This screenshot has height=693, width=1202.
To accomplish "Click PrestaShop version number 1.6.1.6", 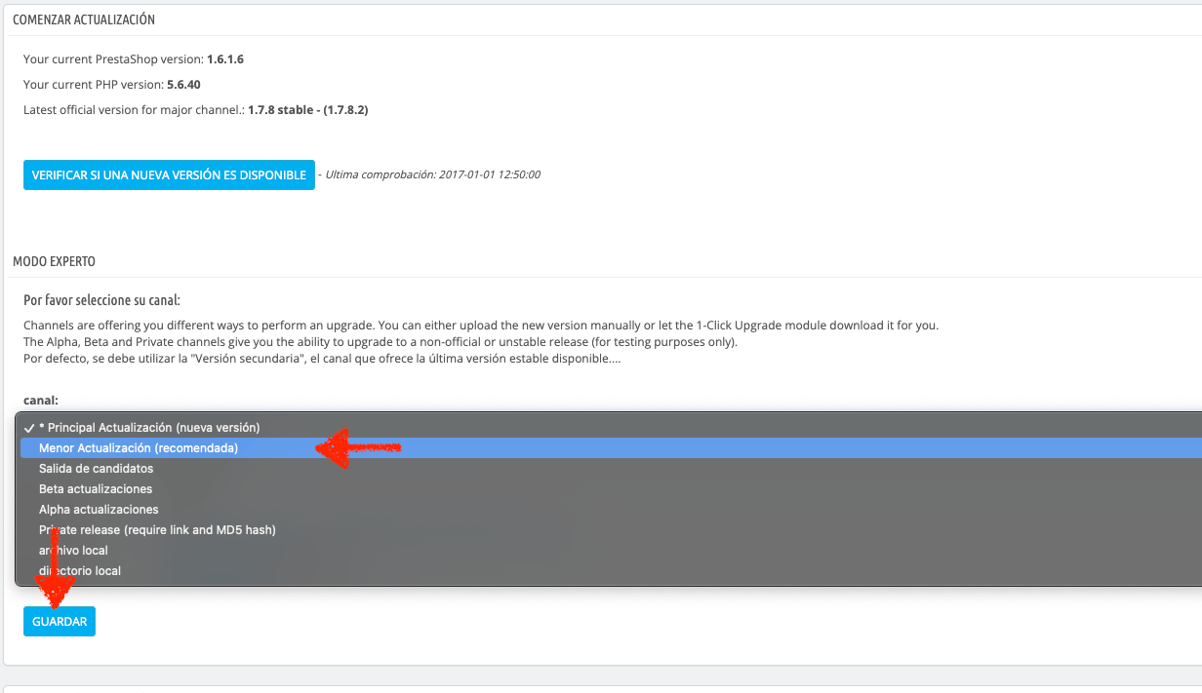I will [x=225, y=59].
